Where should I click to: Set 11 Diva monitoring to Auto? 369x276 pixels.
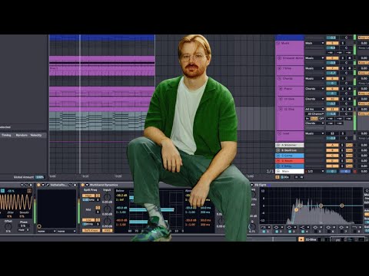[314, 119]
